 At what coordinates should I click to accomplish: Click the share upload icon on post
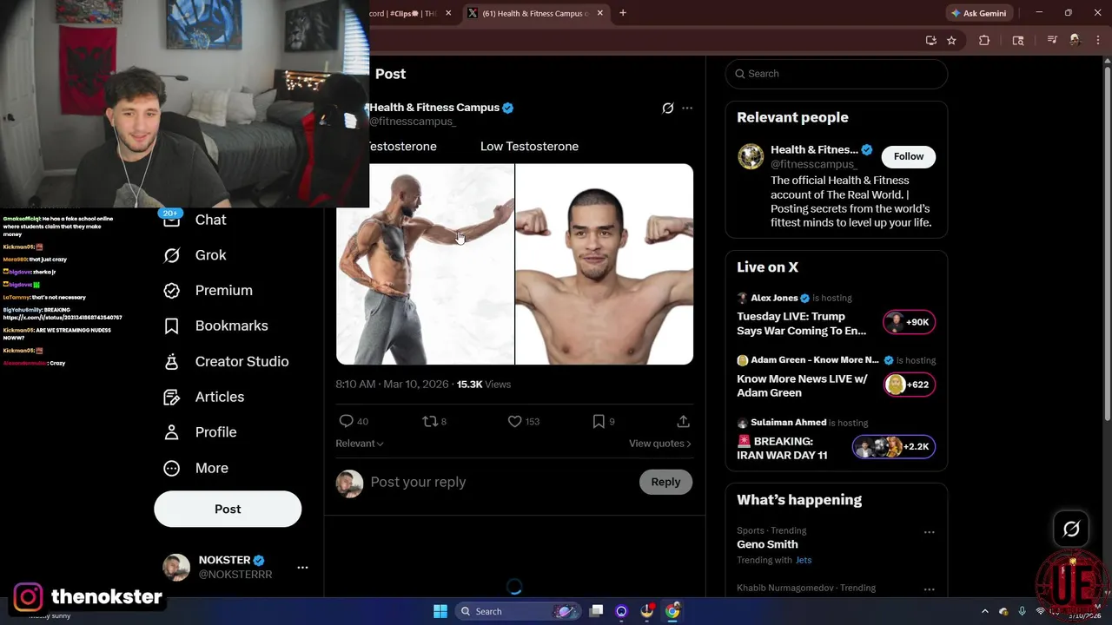pyautogui.click(x=684, y=421)
